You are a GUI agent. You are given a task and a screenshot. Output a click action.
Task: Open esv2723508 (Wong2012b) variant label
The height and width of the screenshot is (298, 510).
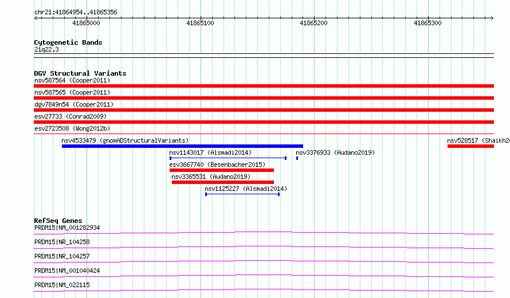click(72, 128)
